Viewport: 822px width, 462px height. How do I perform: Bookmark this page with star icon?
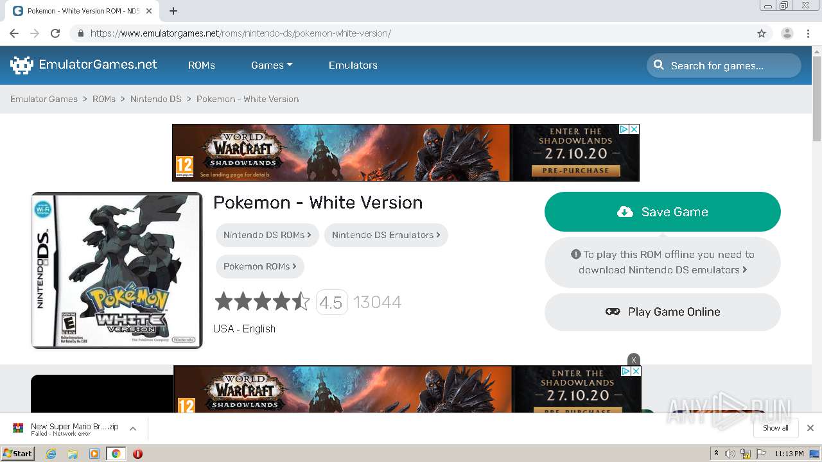(762, 33)
